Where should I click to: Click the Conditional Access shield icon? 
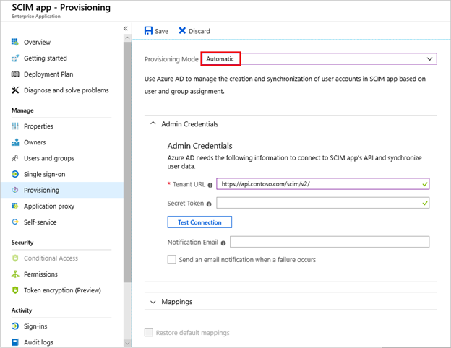click(15, 258)
